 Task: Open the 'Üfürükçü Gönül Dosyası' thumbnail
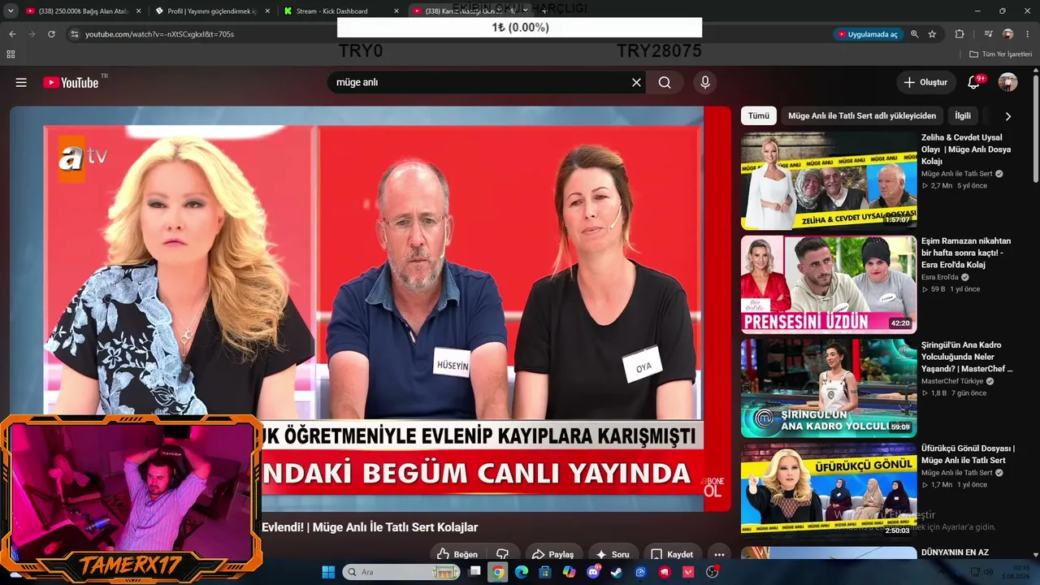829,492
